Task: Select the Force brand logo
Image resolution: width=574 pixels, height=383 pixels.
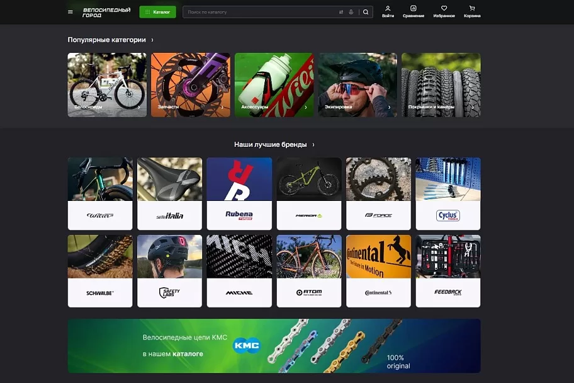Action: coord(378,215)
